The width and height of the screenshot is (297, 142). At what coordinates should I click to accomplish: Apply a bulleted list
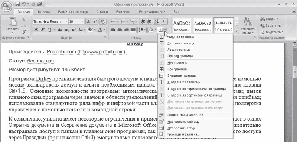113,21
